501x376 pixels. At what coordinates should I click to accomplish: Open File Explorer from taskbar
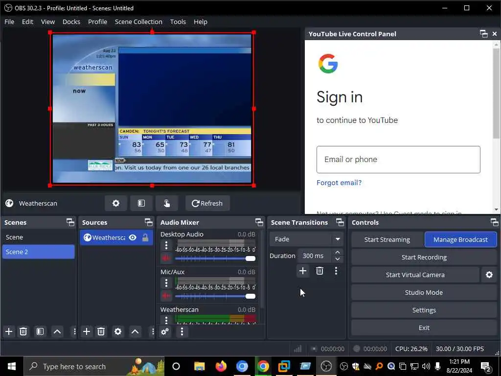[x=200, y=366]
